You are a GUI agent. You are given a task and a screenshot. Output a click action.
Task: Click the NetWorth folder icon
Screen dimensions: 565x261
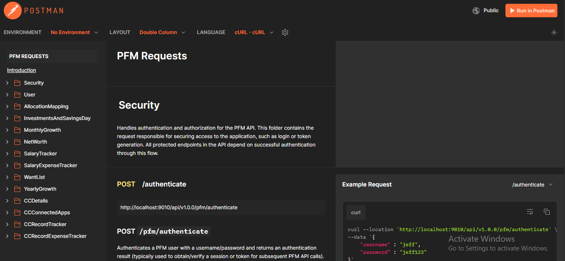point(17,142)
